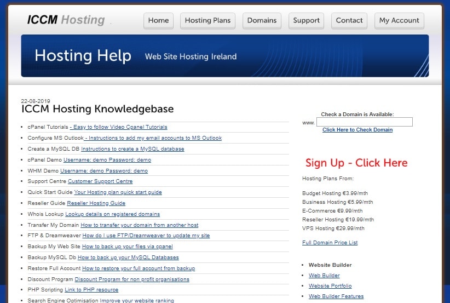Click the Check a Domain is Available label
The height and width of the screenshot is (303, 450).
point(357,115)
